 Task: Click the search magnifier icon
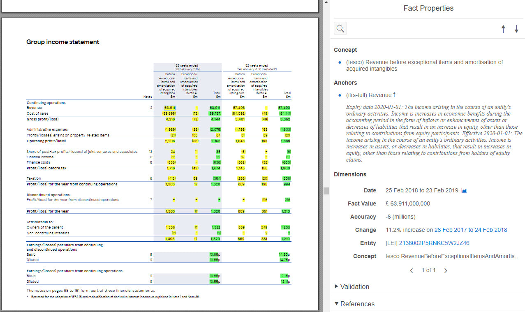click(x=340, y=28)
